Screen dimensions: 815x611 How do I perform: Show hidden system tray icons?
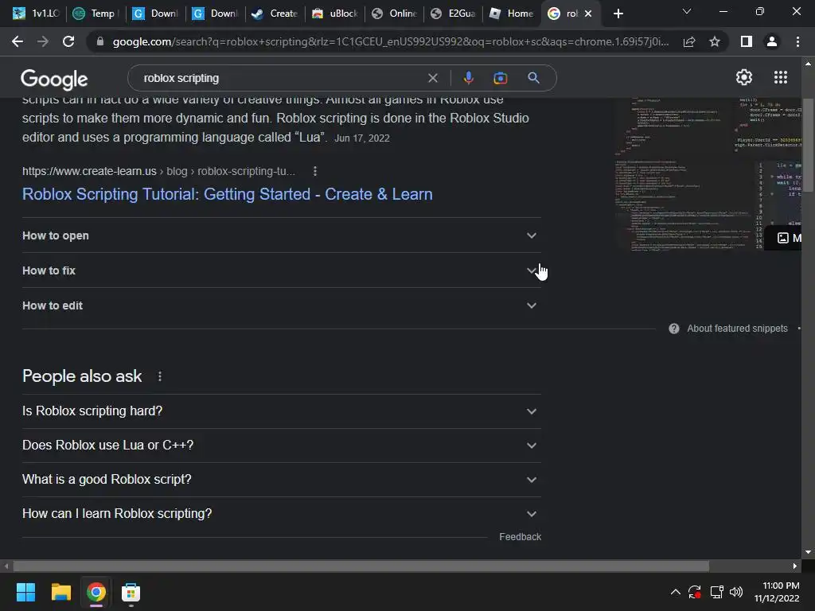click(x=675, y=592)
